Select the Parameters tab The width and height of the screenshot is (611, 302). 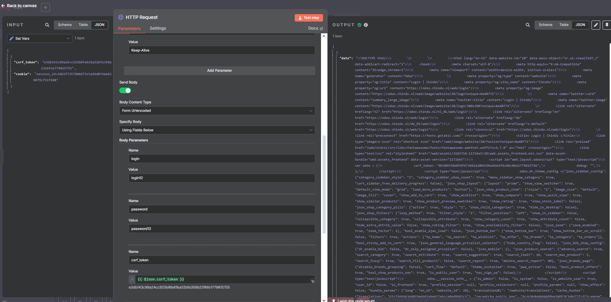pyautogui.click(x=129, y=29)
